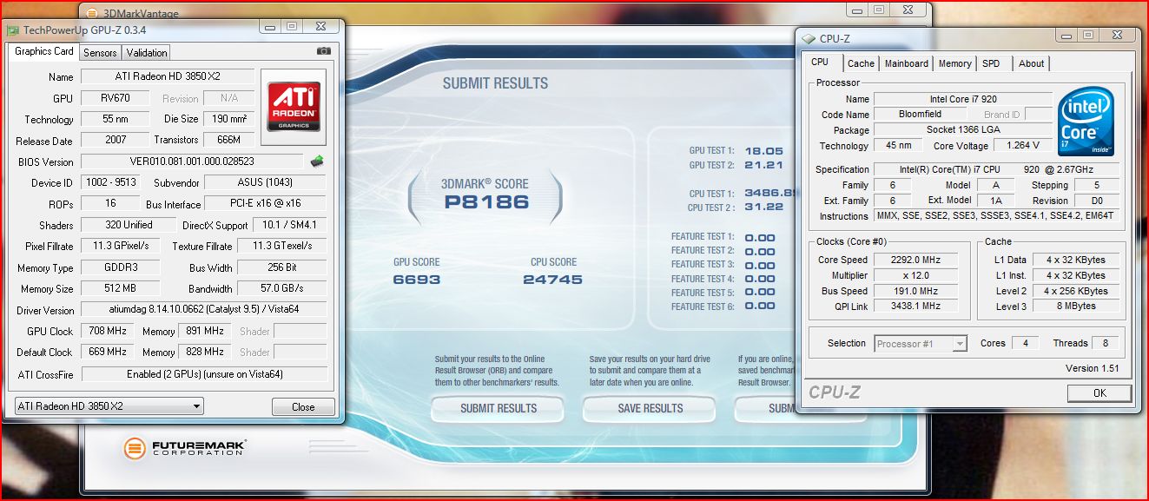The height and width of the screenshot is (501, 1149).
Task: Click the Package Socket 1366 LGA field
Action: [x=962, y=130]
